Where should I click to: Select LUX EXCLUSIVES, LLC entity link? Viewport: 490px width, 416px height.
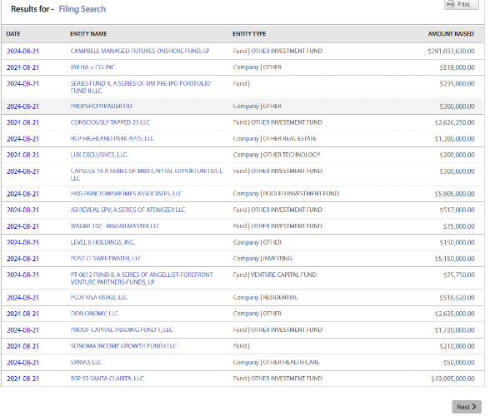[x=99, y=155]
